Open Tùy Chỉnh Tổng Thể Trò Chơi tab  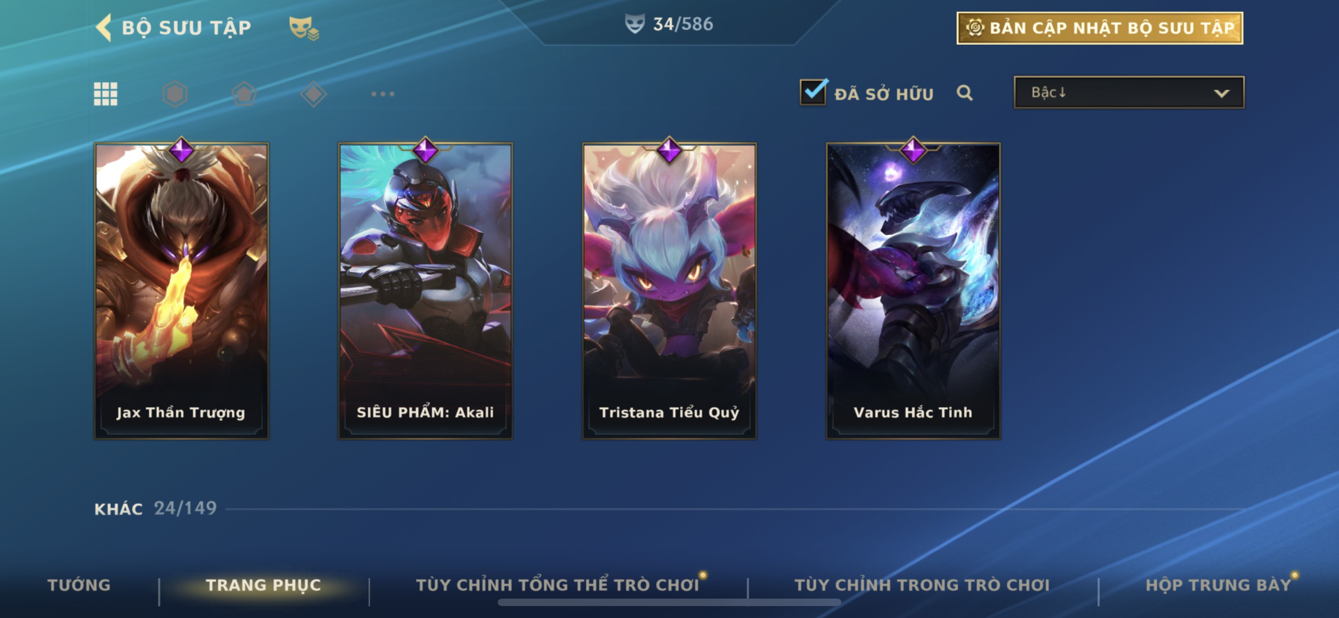pyautogui.click(x=557, y=585)
